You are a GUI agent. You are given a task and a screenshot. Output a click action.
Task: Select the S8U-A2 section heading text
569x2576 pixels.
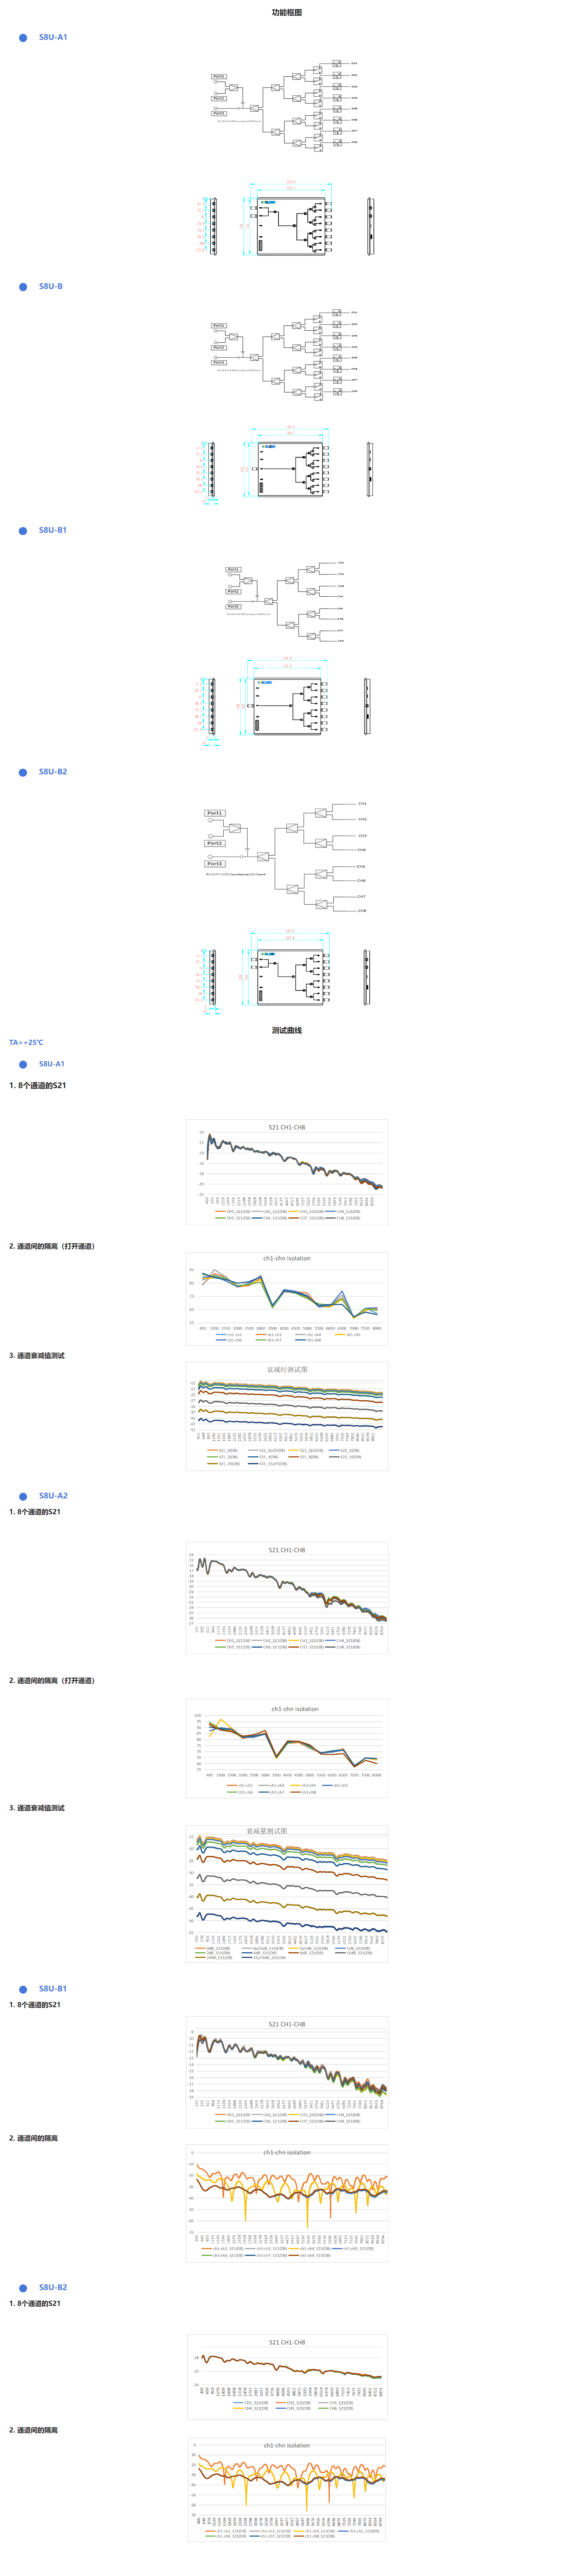[x=53, y=1496]
